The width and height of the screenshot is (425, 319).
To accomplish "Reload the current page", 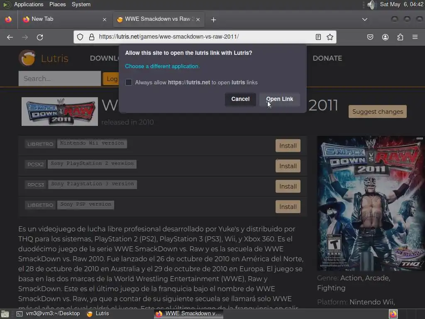I will tap(40, 37).
